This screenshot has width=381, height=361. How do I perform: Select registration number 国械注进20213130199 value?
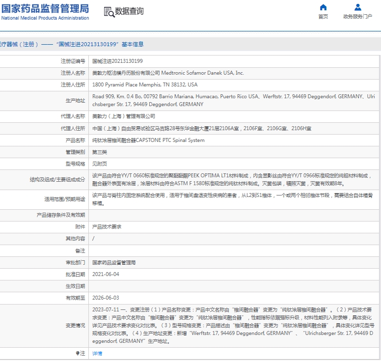point(117,61)
